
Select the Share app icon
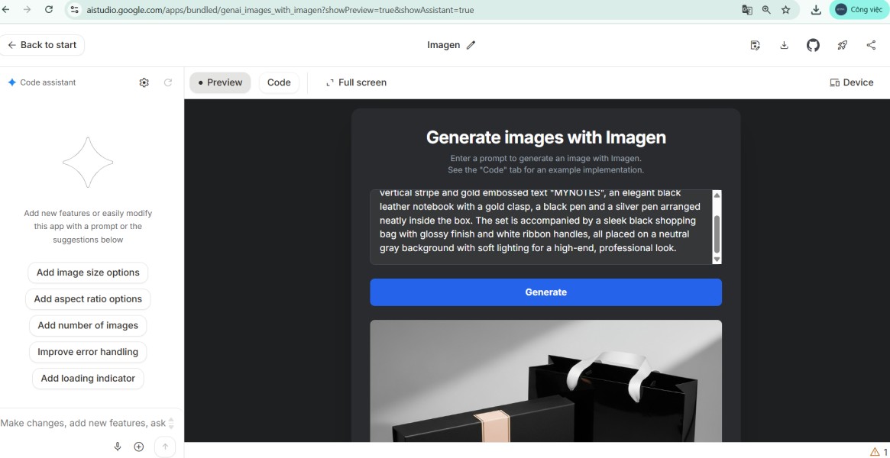tap(871, 45)
